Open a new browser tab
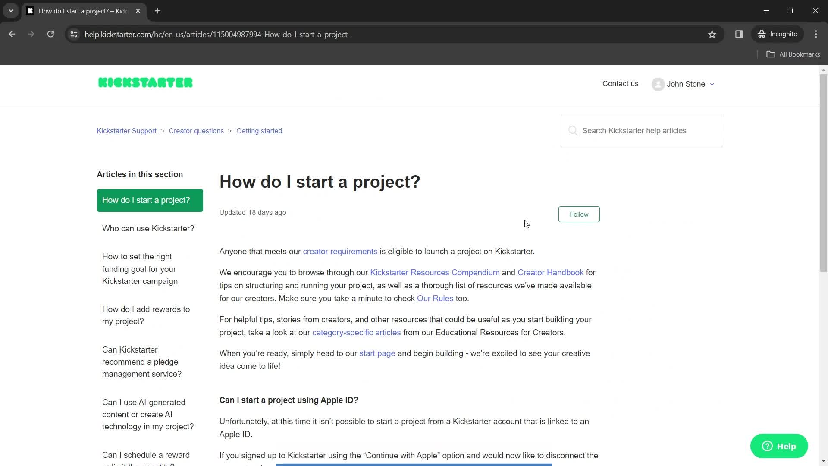This screenshot has width=828, height=466. (158, 11)
